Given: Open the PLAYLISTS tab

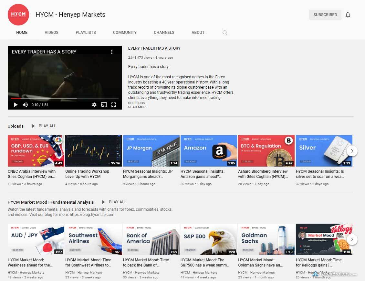Looking at the screenshot, I should point(86,33).
